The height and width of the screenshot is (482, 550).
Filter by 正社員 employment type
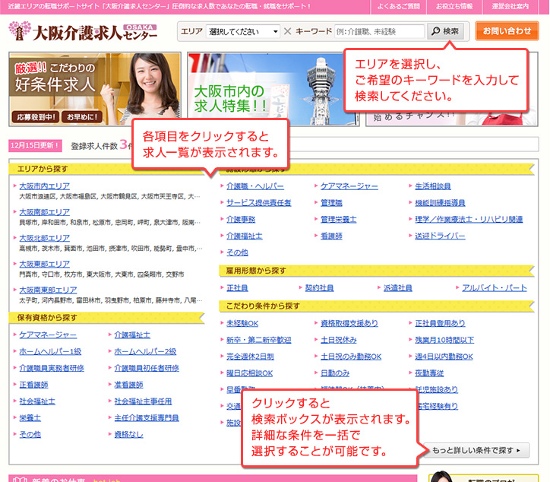pyautogui.click(x=237, y=288)
